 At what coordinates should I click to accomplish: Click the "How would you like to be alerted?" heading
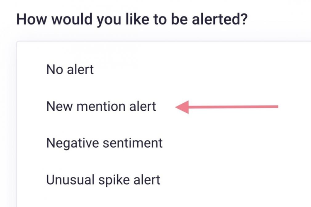(132, 19)
